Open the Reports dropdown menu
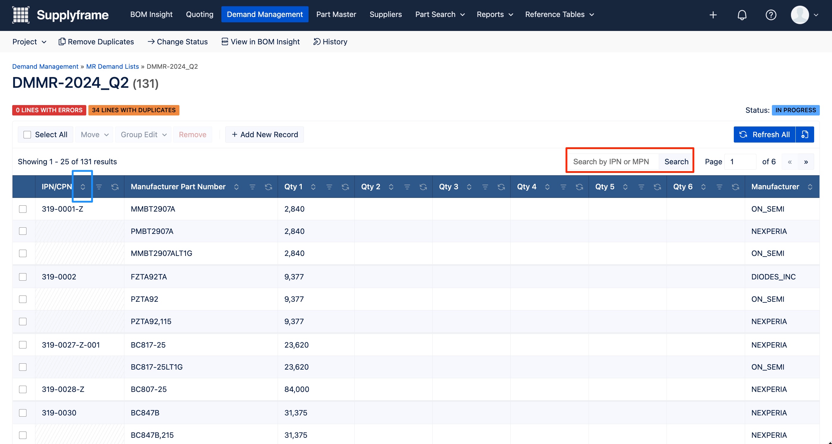Screen dimensions: 832x444 coord(495,15)
